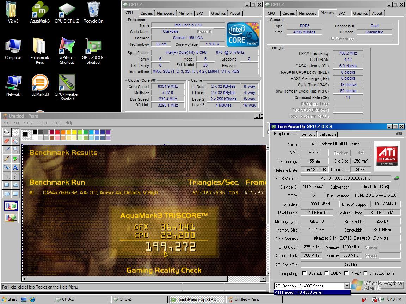Open the CPUID CPU-Z desktop shortcut
Viewport: 406px width, 304px height.
click(67, 12)
